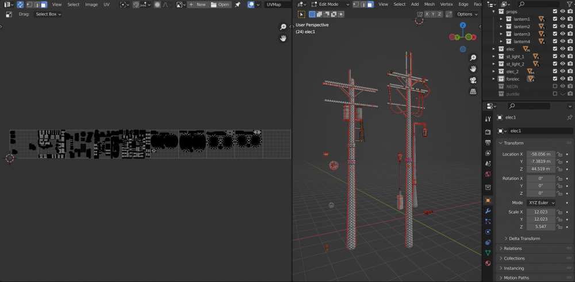The height and width of the screenshot is (282, 575).
Task: Enable the NEON collection checkbox
Action: click(x=554, y=87)
